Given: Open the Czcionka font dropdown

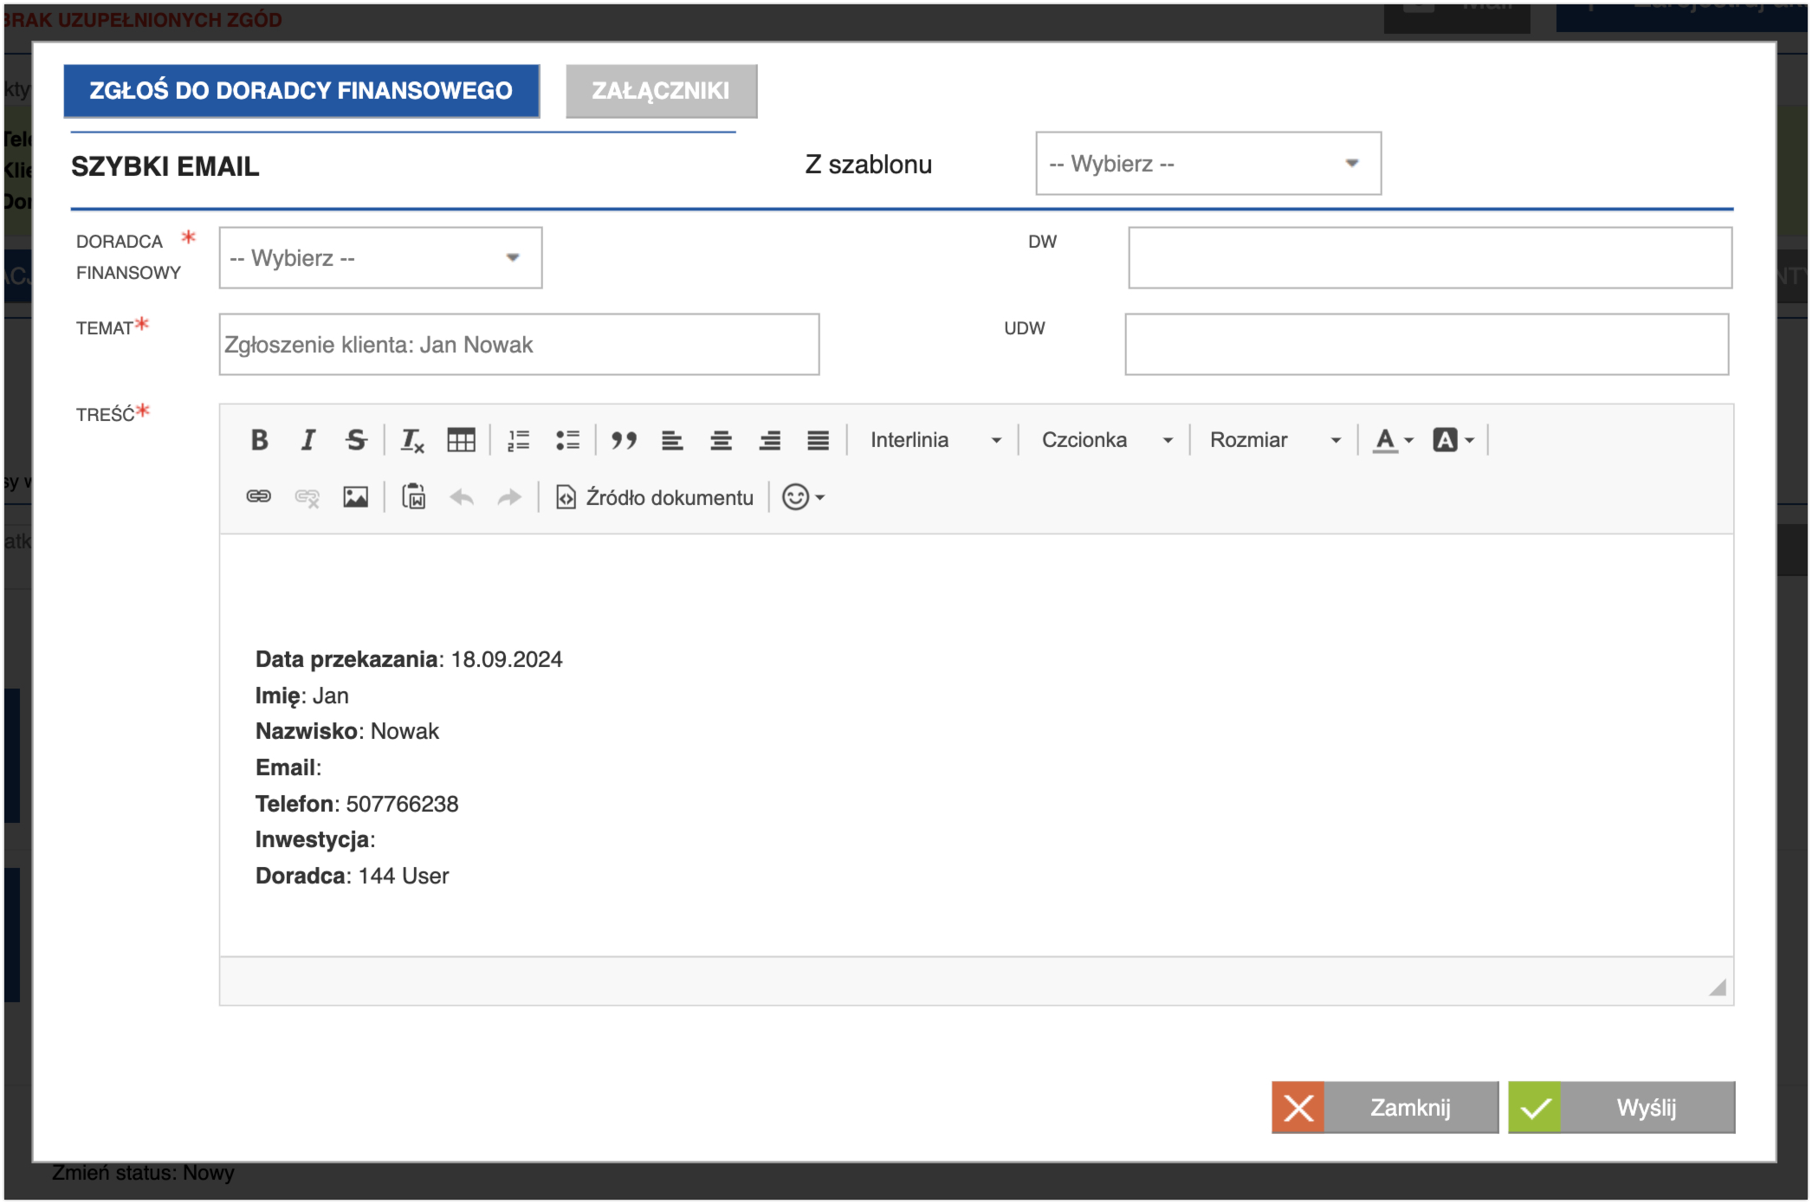Looking at the screenshot, I should click(x=1106, y=440).
